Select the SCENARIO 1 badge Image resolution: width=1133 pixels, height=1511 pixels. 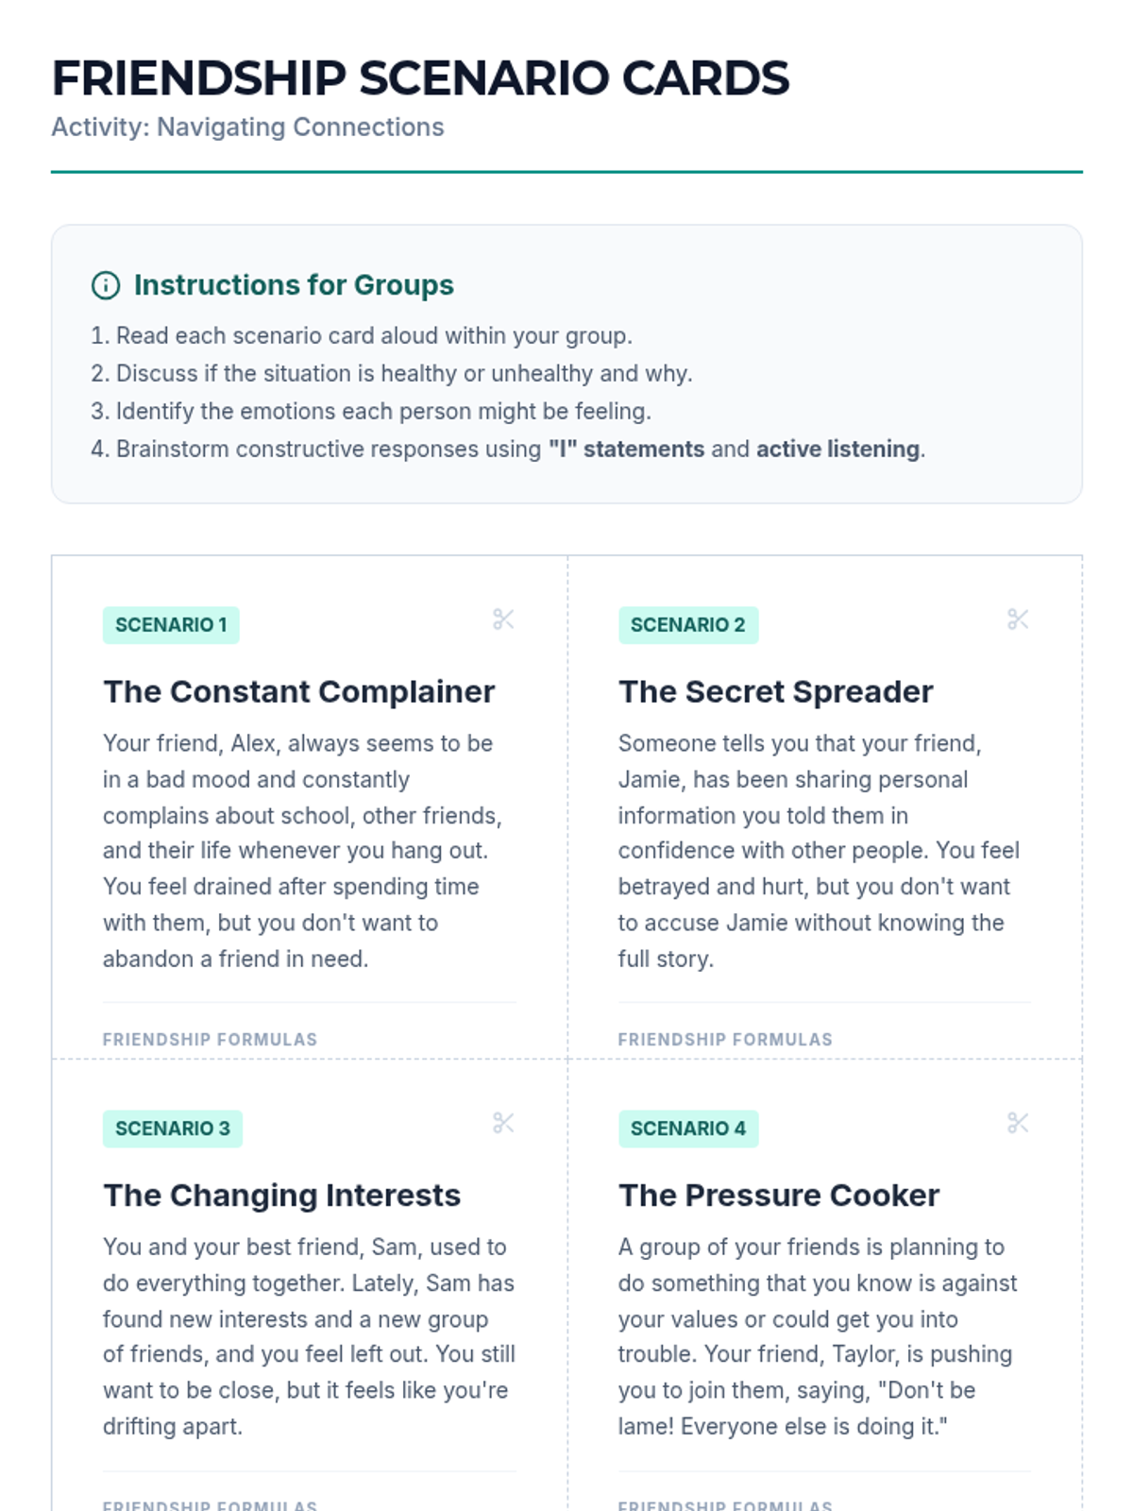click(171, 625)
